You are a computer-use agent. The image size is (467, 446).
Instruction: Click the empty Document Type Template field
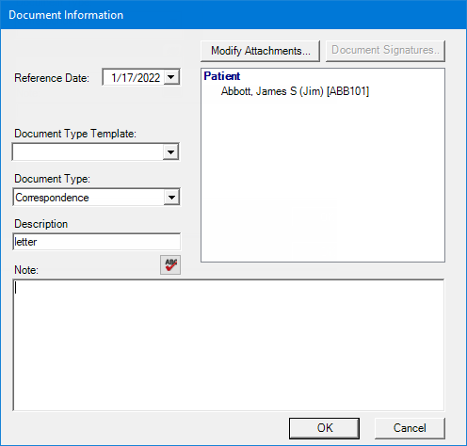(88, 152)
